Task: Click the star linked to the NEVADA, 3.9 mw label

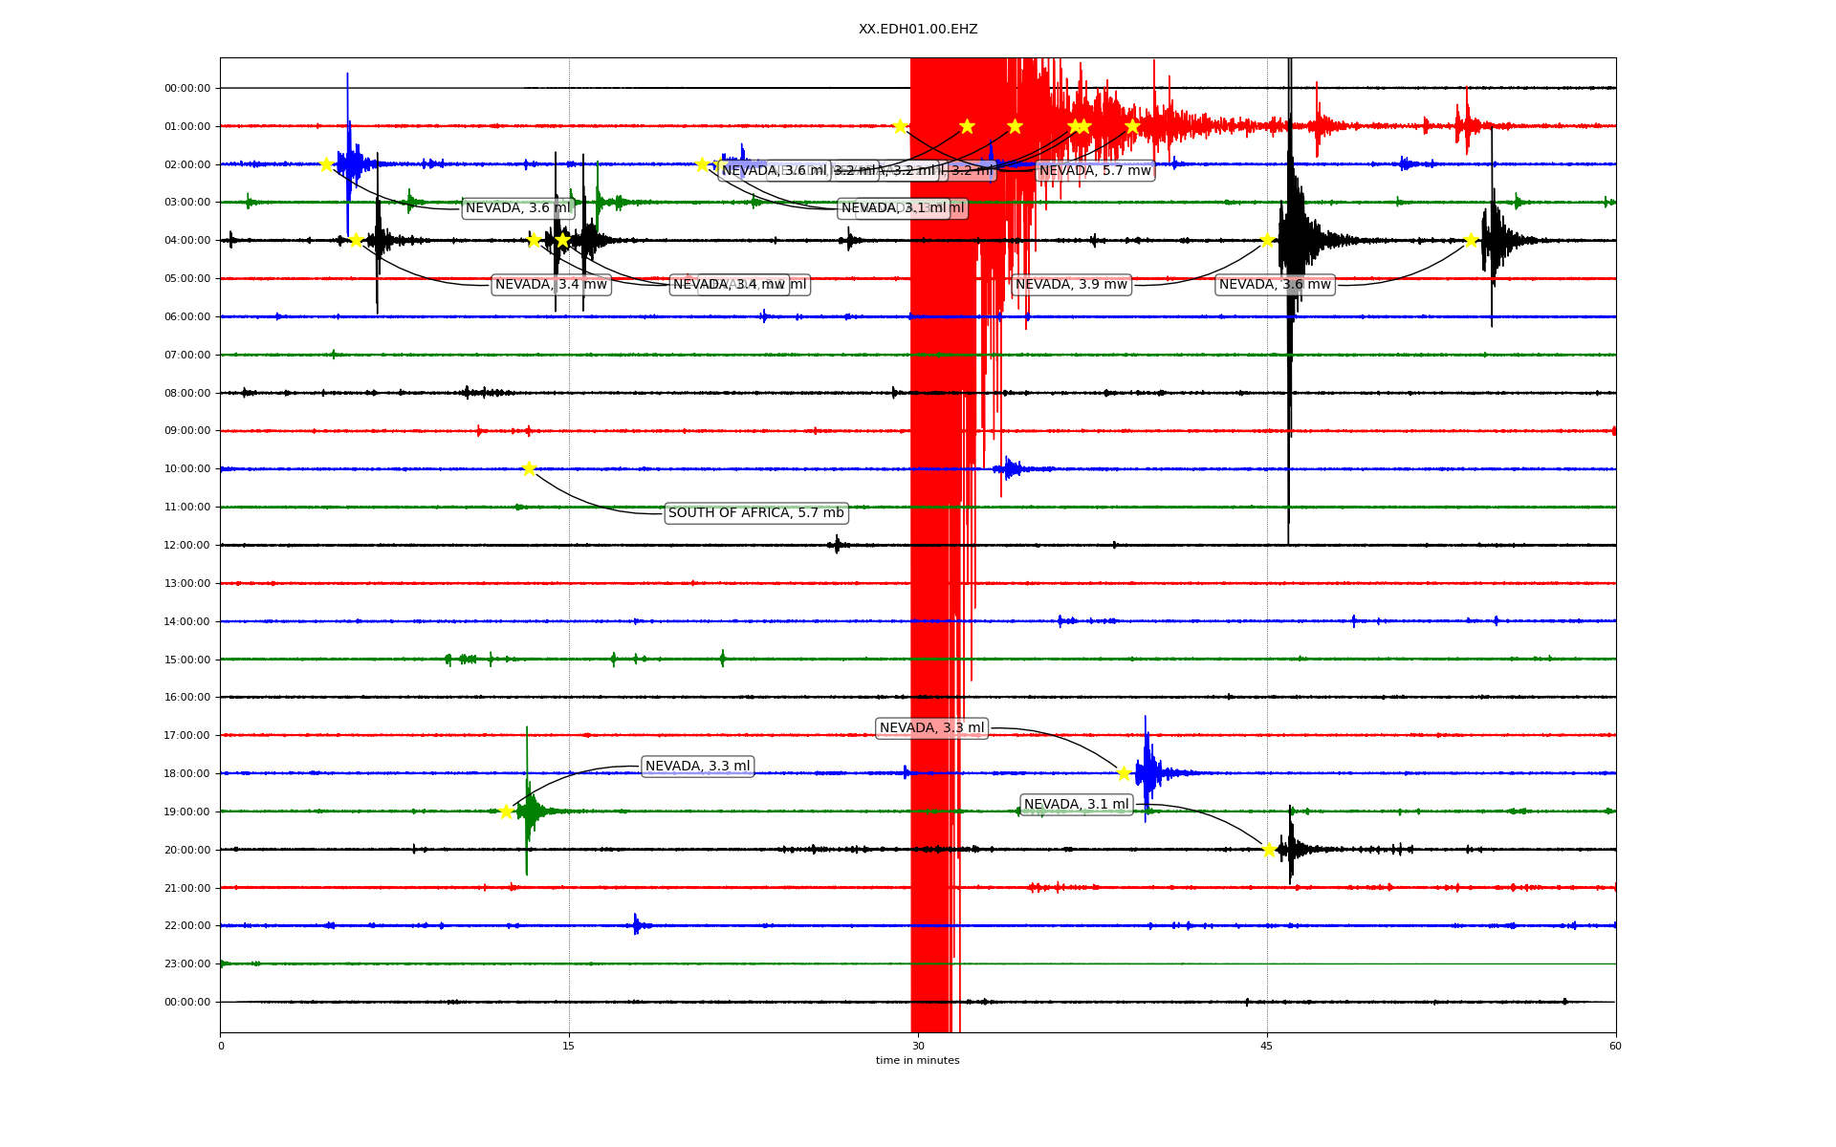Action: click(x=1267, y=240)
